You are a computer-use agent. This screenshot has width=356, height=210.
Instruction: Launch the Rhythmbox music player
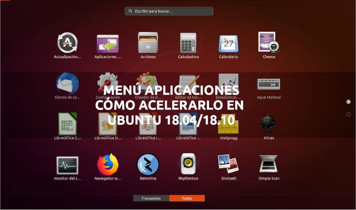click(x=188, y=164)
